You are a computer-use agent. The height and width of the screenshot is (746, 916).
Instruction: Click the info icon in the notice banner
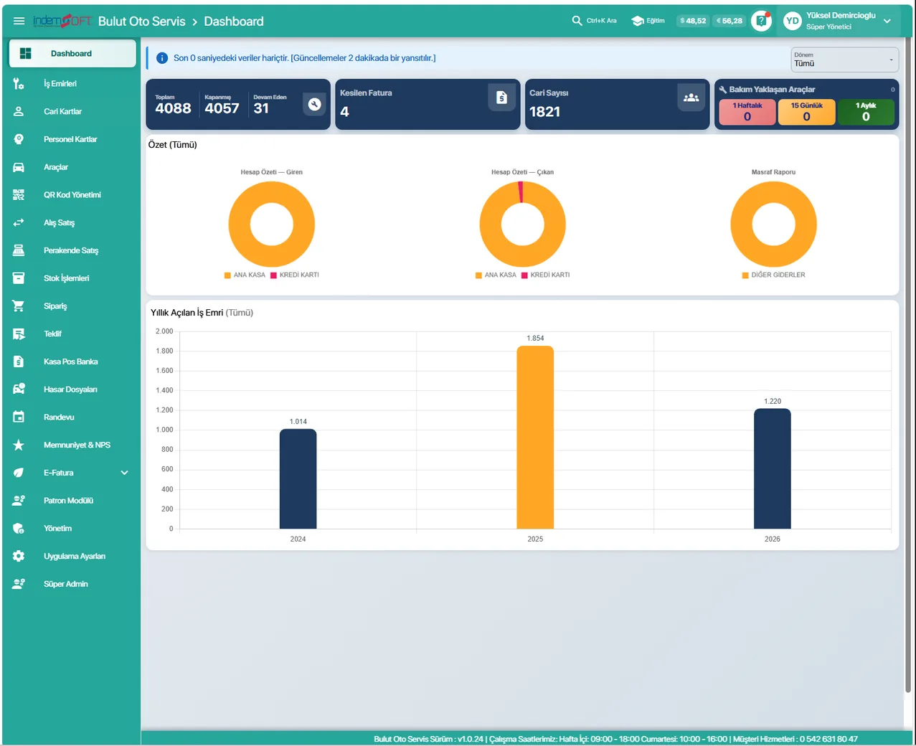[162, 58]
